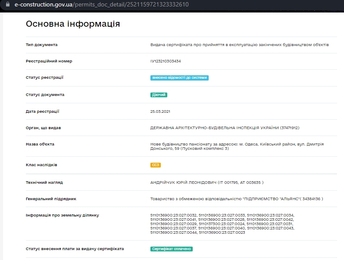Click the green 'Діючий' status badge
The width and height of the screenshot is (344, 260).
(159, 95)
